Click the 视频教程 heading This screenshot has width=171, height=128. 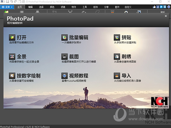[79, 76]
